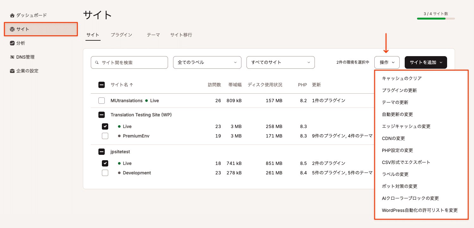Toggle the jpsitetest group checkbox
Screen dimensions: 474x228
(x=102, y=152)
